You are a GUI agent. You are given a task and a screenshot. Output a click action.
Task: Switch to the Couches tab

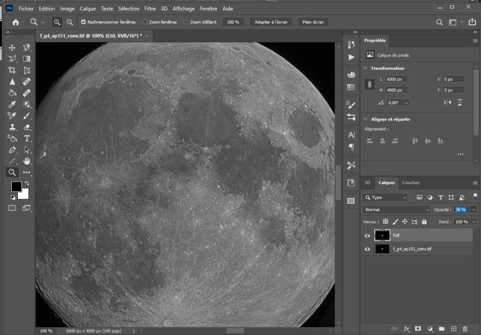(411, 183)
